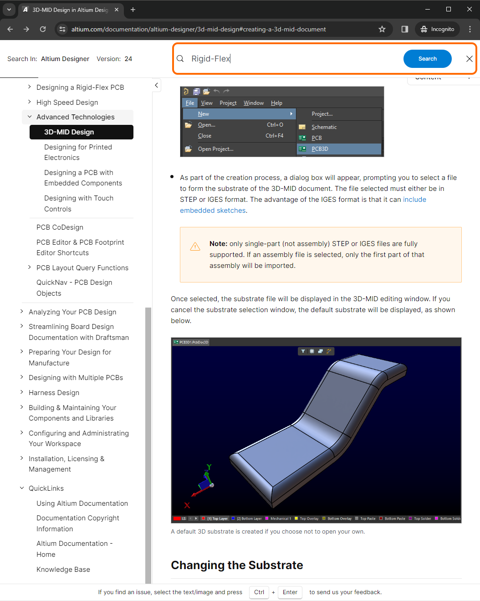Expand Configuring and Administrating Your Workspace
The height and width of the screenshot is (601, 480).
point(21,433)
